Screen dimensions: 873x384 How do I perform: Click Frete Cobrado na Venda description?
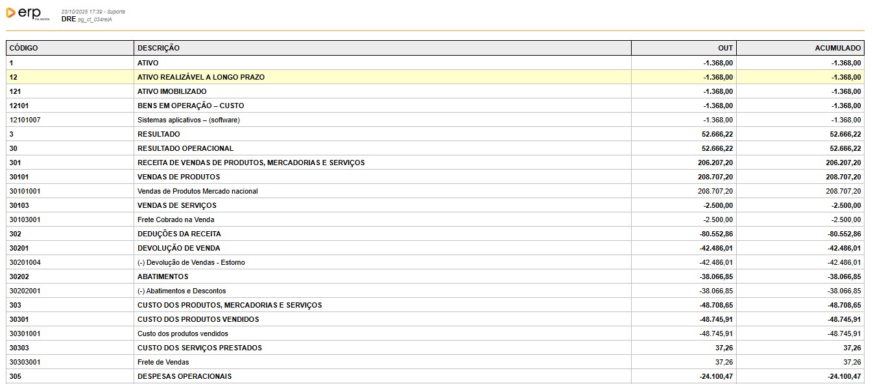[x=176, y=220]
